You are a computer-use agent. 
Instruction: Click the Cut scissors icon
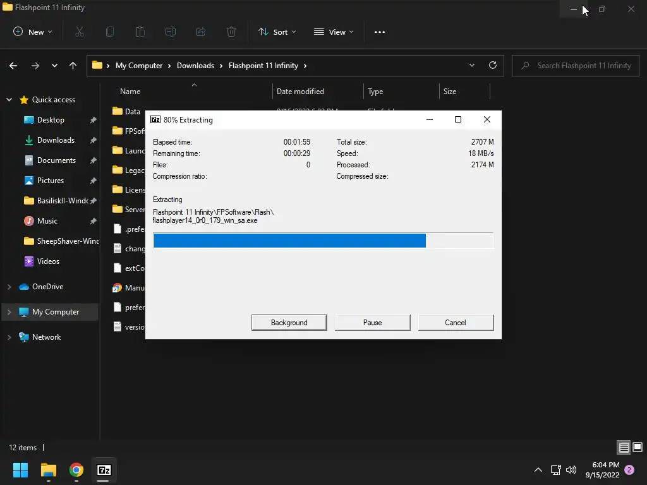click(80, 32)
